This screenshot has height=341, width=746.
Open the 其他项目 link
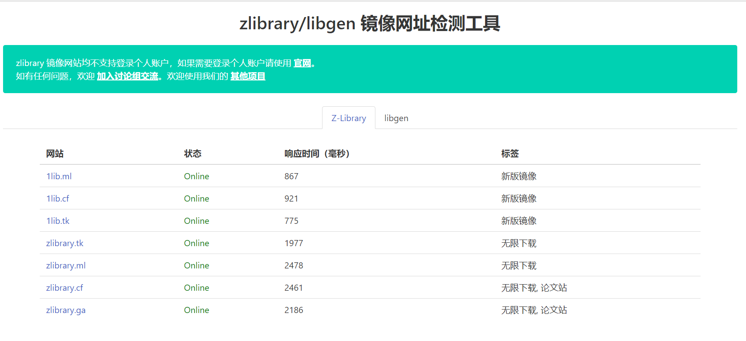248,76
